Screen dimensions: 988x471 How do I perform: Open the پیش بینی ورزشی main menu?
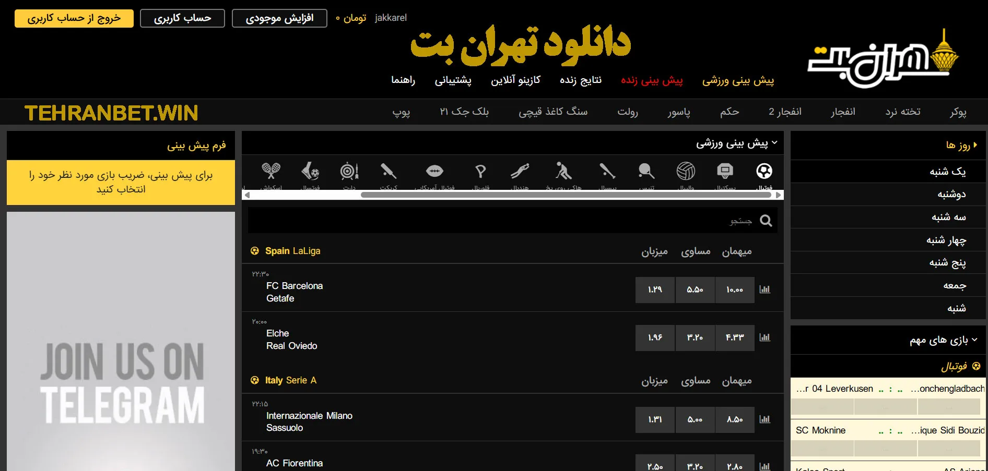[738, 80]
